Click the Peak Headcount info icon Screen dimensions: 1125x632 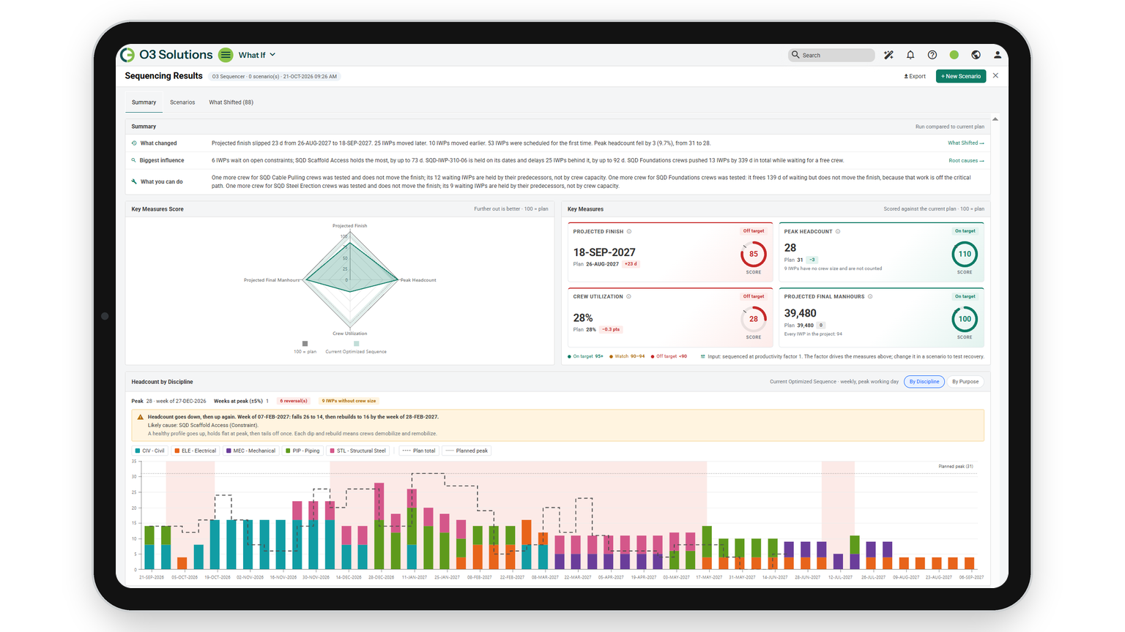coord(838,231)
